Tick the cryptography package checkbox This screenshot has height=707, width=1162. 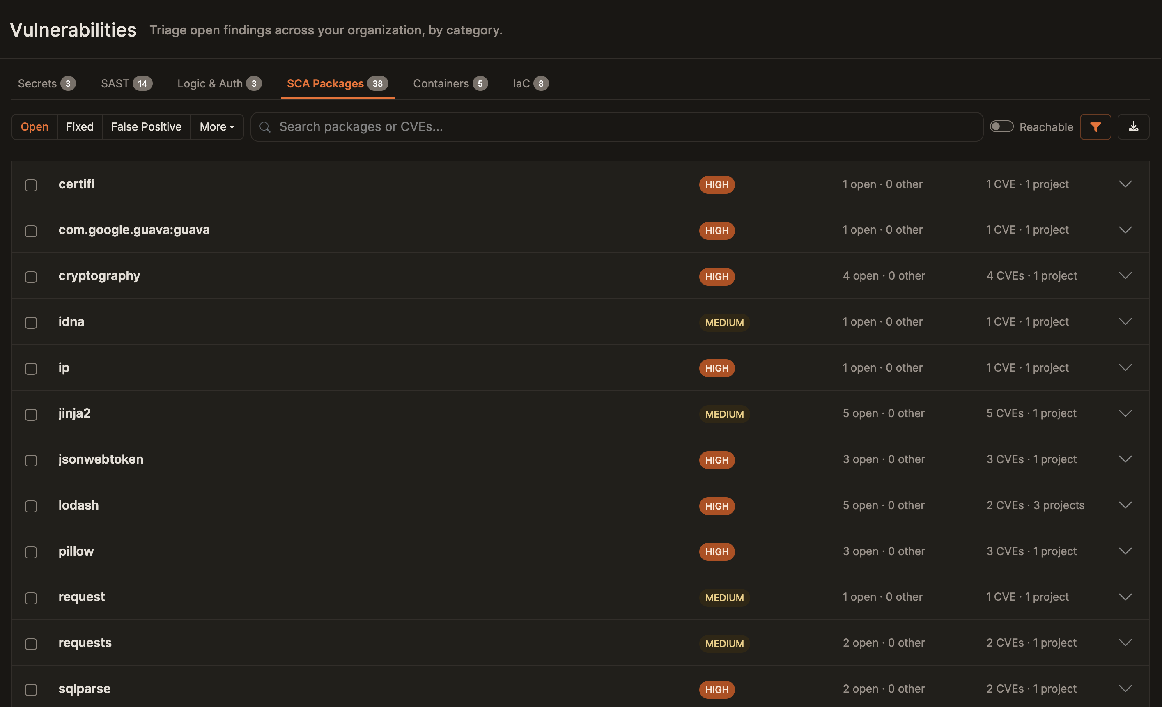[31, 276]
